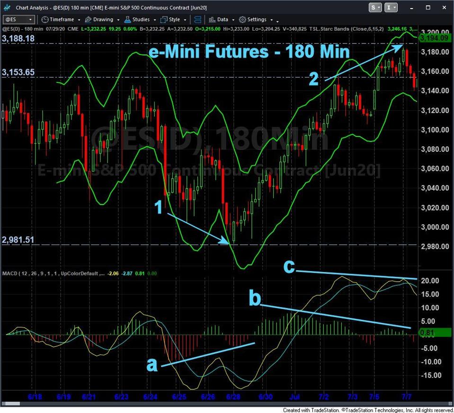Click the Data bar chart icon
Screen dimensions: 454x413
(211, 19)
